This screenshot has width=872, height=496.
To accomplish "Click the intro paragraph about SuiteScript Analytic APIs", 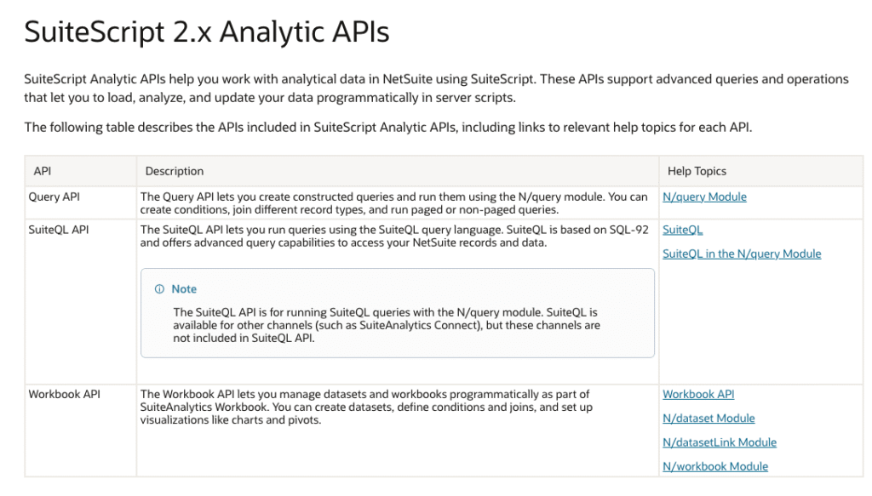I will (x=436, y=88).
